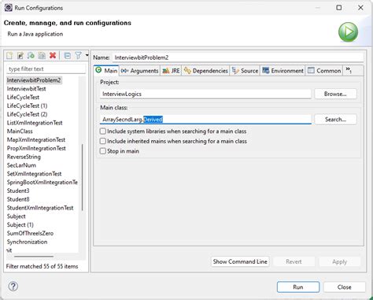The image size is (373, 300).
Task: Click the green Run arrow graphic
Action: [348, 32]
